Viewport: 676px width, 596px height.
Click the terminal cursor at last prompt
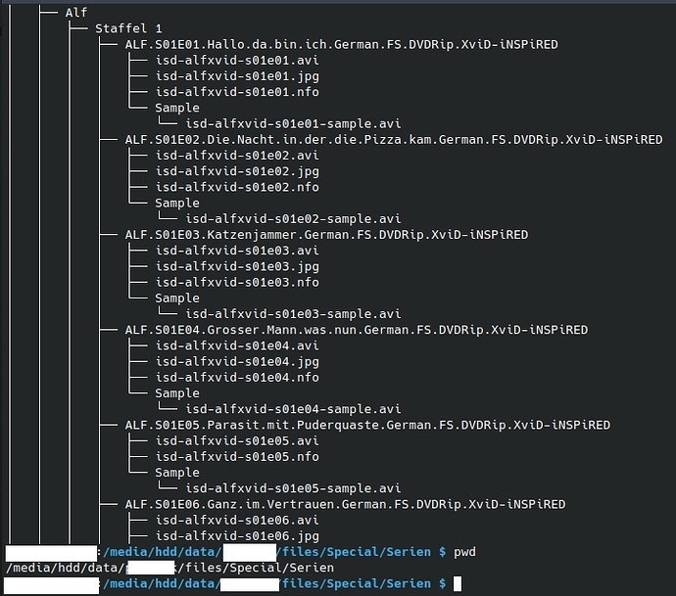pos(458,584)
